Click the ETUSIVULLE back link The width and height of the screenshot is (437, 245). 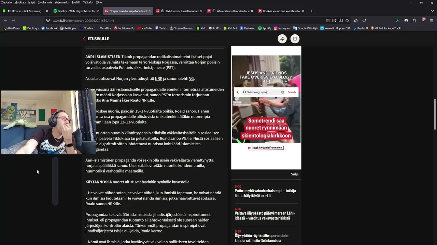[x=96, y=39]
